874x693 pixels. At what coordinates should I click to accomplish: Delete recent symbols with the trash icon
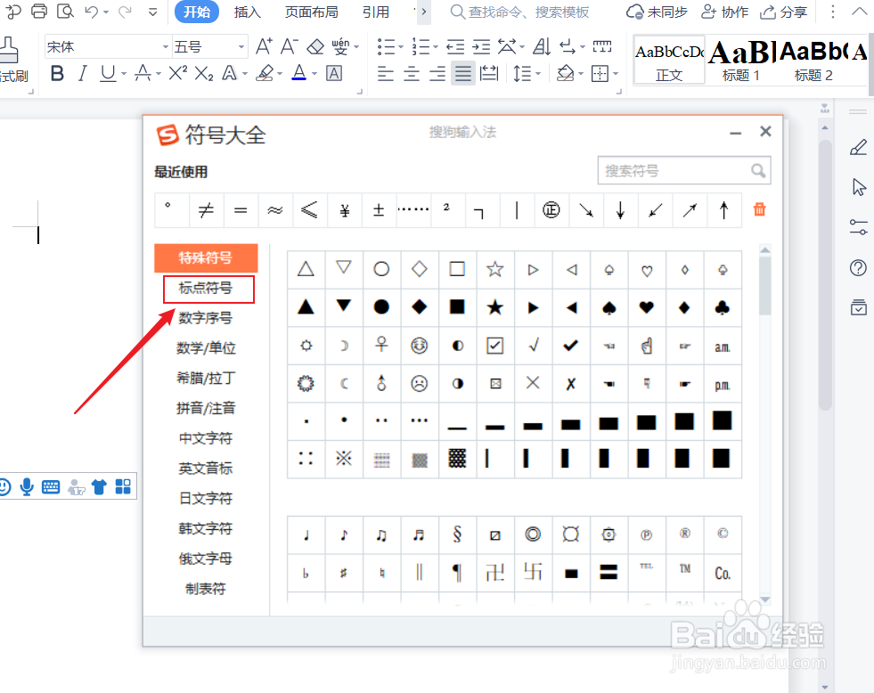[x=758, y=209]
